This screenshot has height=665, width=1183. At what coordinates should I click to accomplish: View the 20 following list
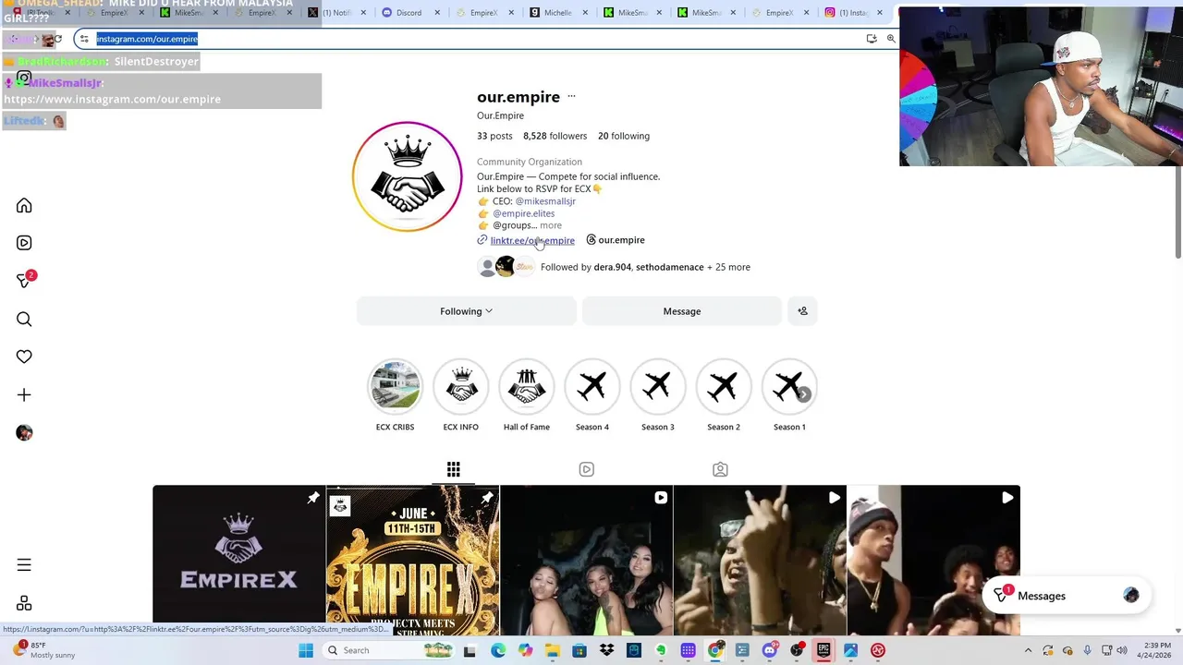[x=624, y=136]
